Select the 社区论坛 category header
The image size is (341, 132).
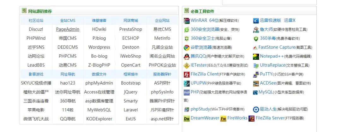tap(36, 20)
